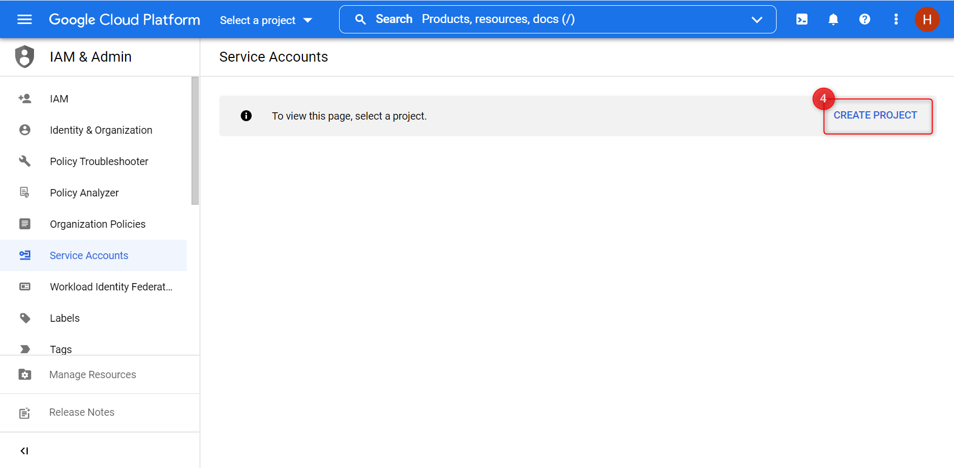Click the sidebar vertical scrollbar
Screen dimensions: 954x468
coord(195,141)
